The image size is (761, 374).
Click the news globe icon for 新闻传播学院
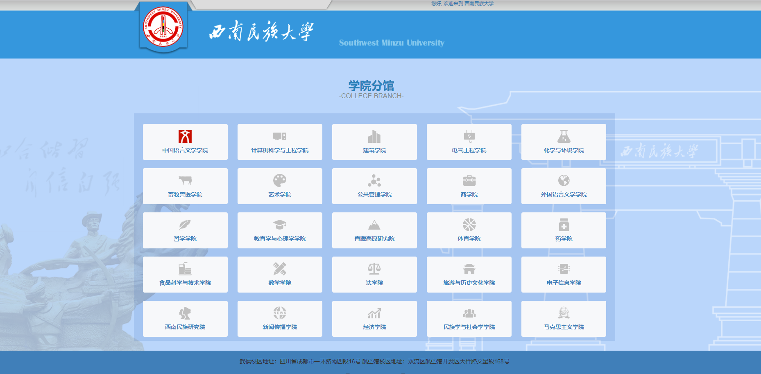pos(280,313)
